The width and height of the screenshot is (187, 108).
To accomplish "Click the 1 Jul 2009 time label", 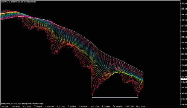I will tap(4, 107).
